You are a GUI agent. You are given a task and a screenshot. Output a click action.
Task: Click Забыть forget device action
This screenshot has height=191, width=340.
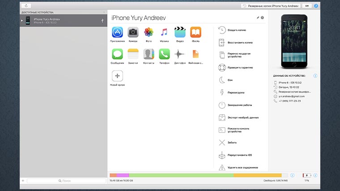click(x=227, y=142)
